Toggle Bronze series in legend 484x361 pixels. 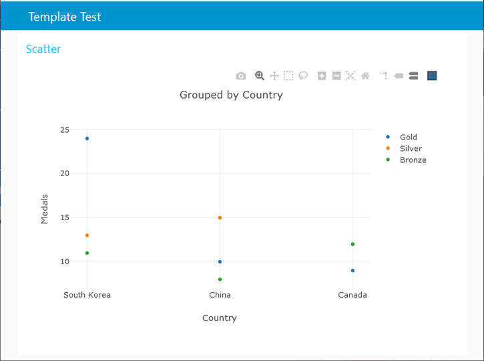point(412,160)
